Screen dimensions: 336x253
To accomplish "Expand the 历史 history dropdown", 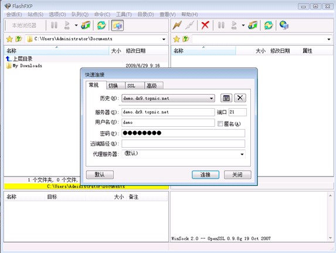I will 211,98.
